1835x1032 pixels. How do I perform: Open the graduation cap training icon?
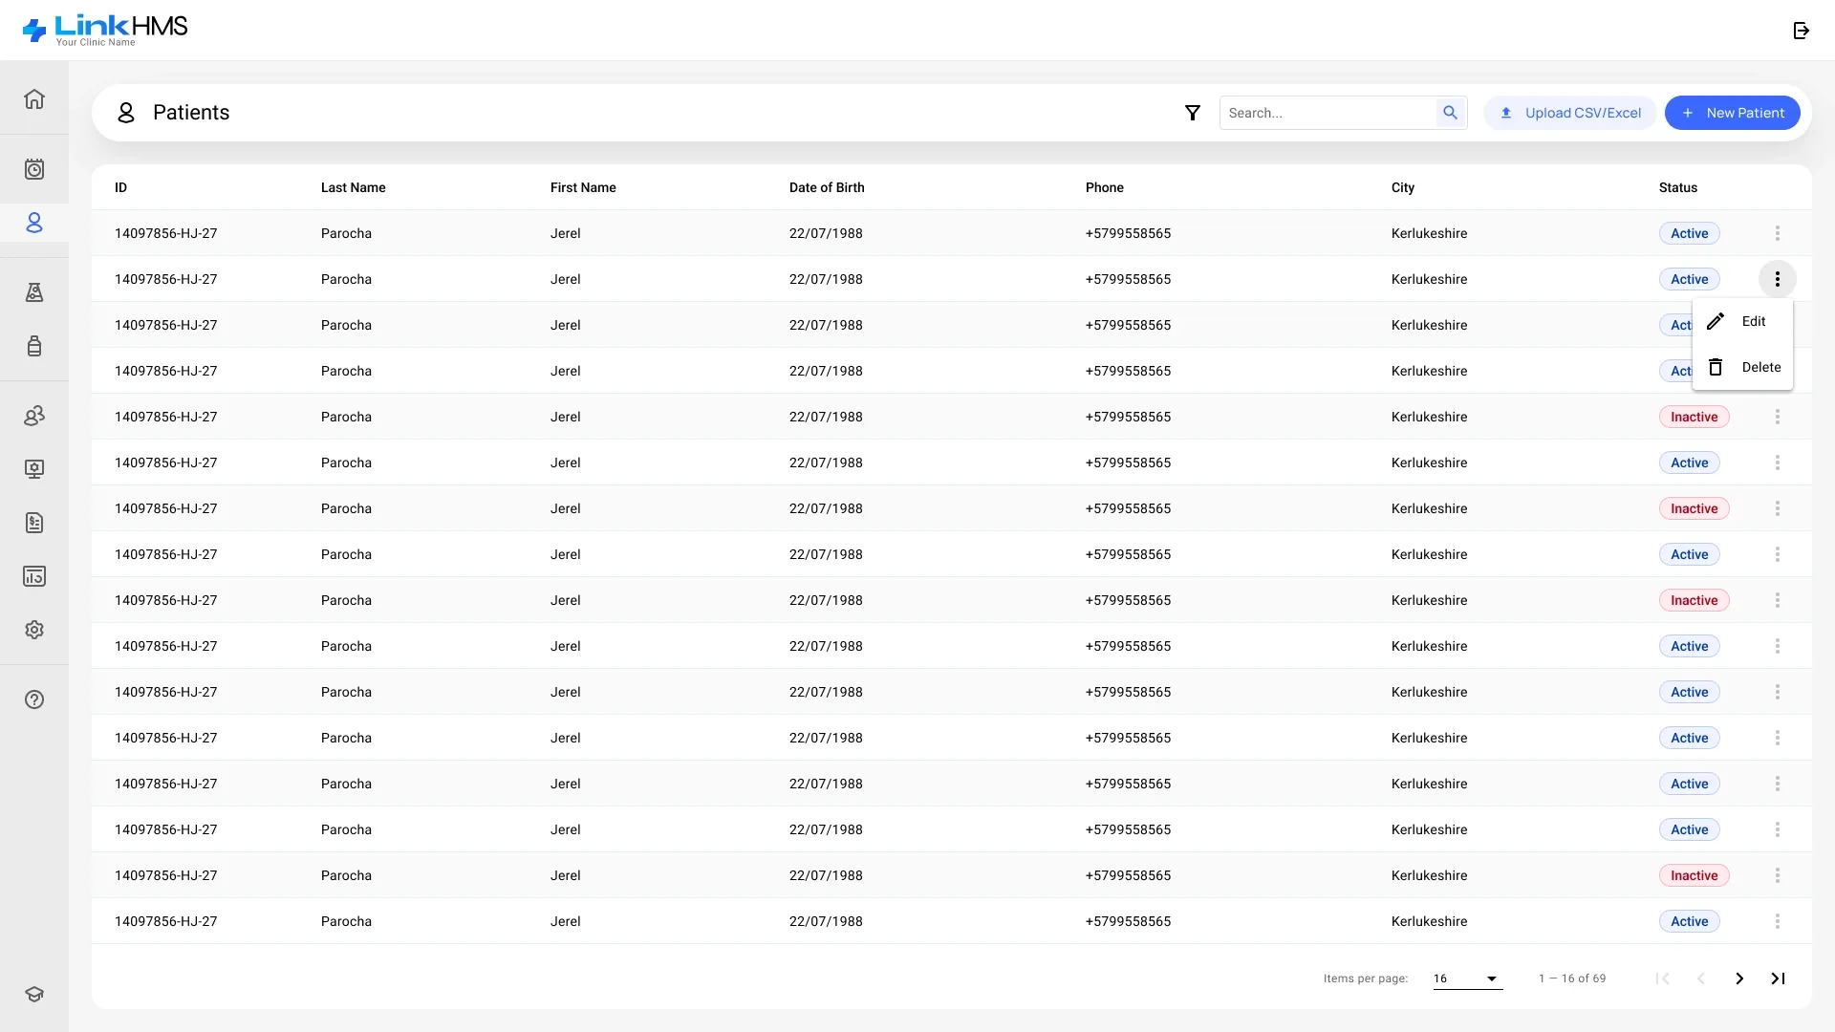[34, 994]
